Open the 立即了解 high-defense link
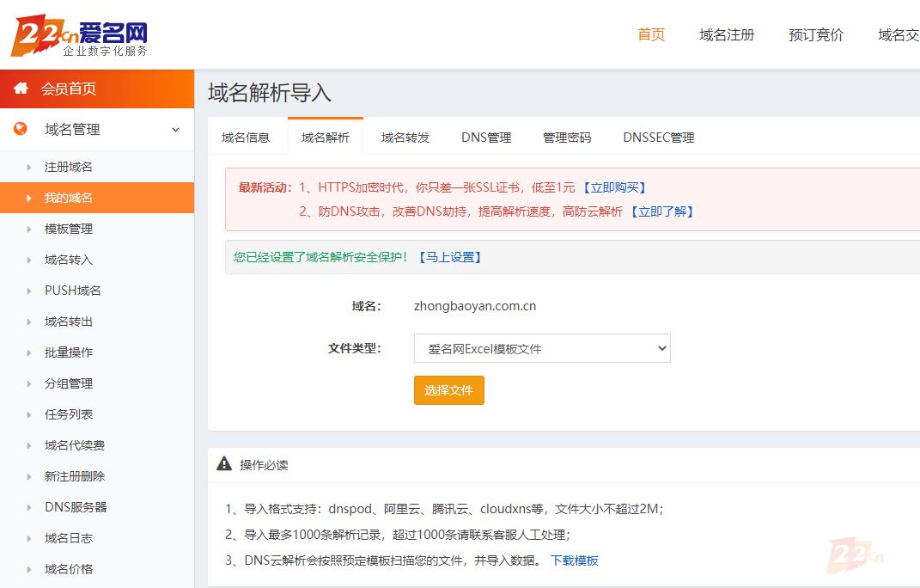920x588 pixels. click(661, 211)
